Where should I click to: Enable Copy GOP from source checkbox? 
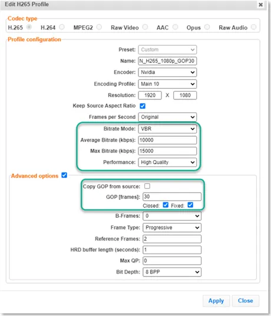(x=147, y=186)
